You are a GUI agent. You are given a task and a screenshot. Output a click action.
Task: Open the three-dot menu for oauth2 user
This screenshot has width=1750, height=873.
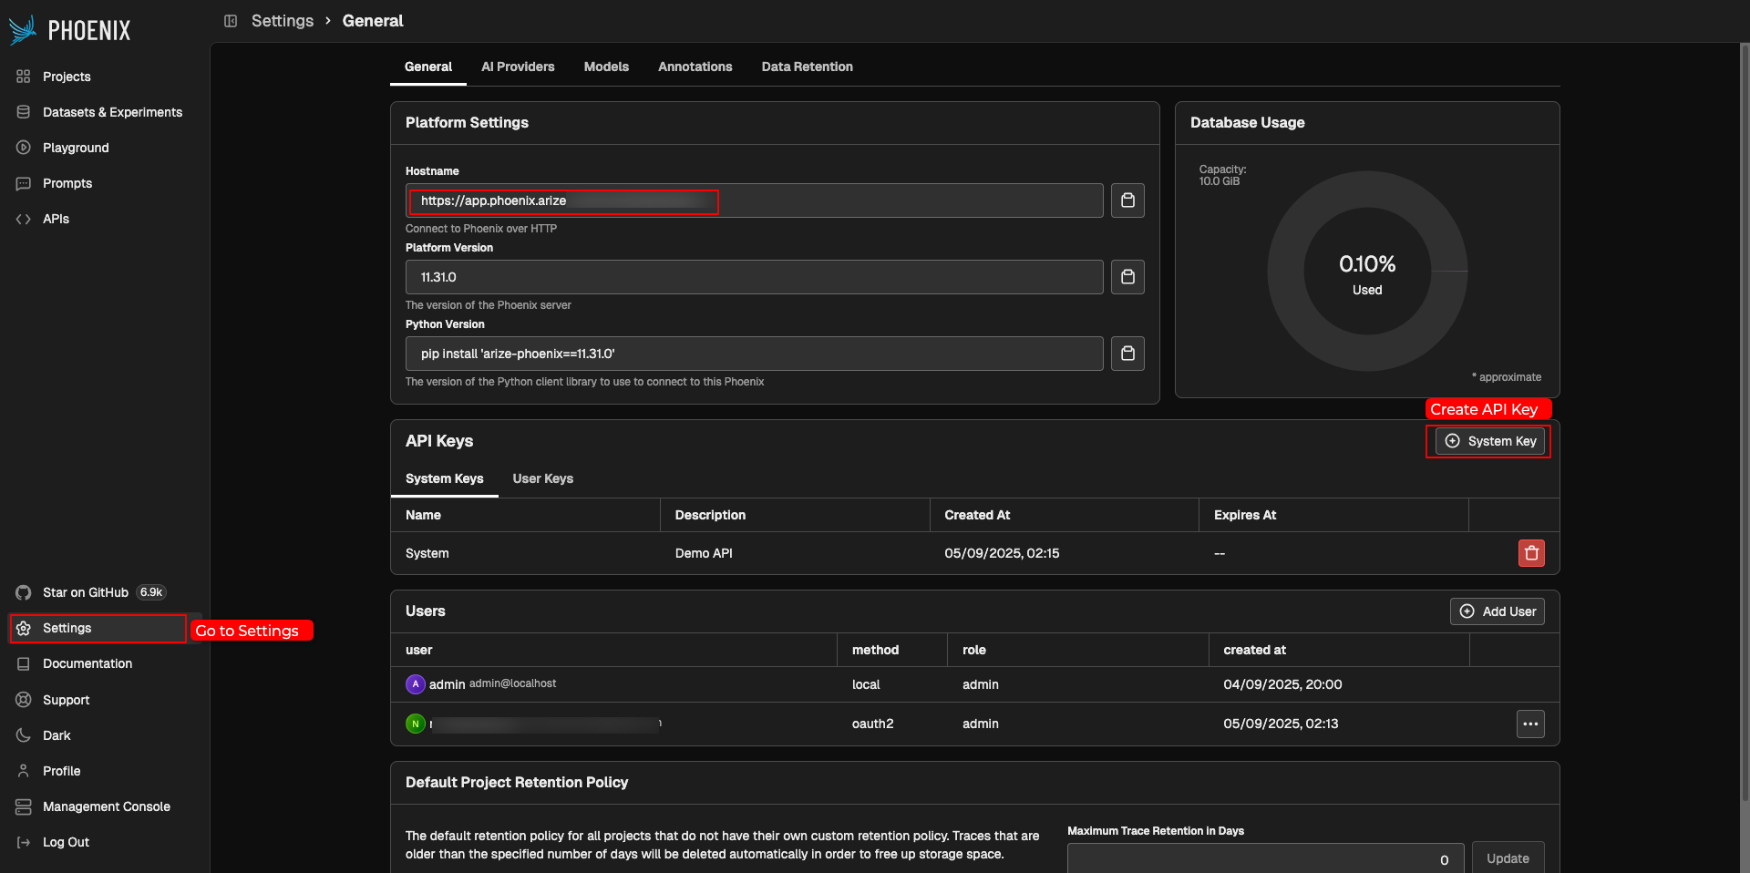coord(1530,724)
